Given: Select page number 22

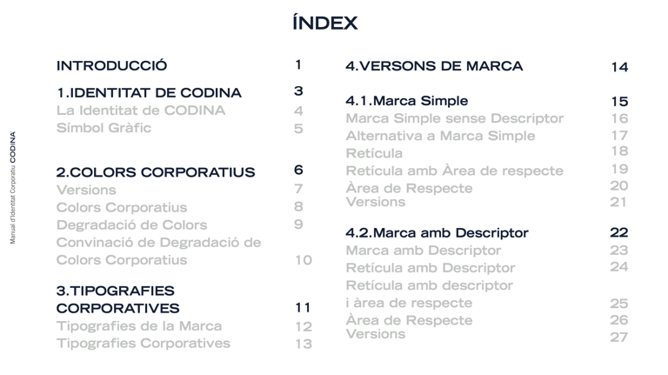Looking at the screenshot, I should [x=619, y=232].
